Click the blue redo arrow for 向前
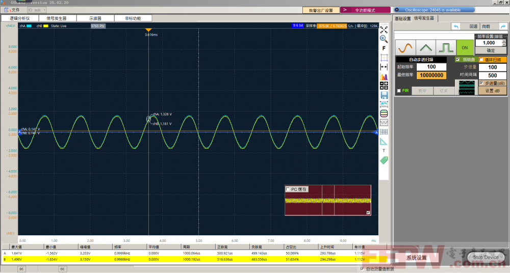 click(503, 27)
